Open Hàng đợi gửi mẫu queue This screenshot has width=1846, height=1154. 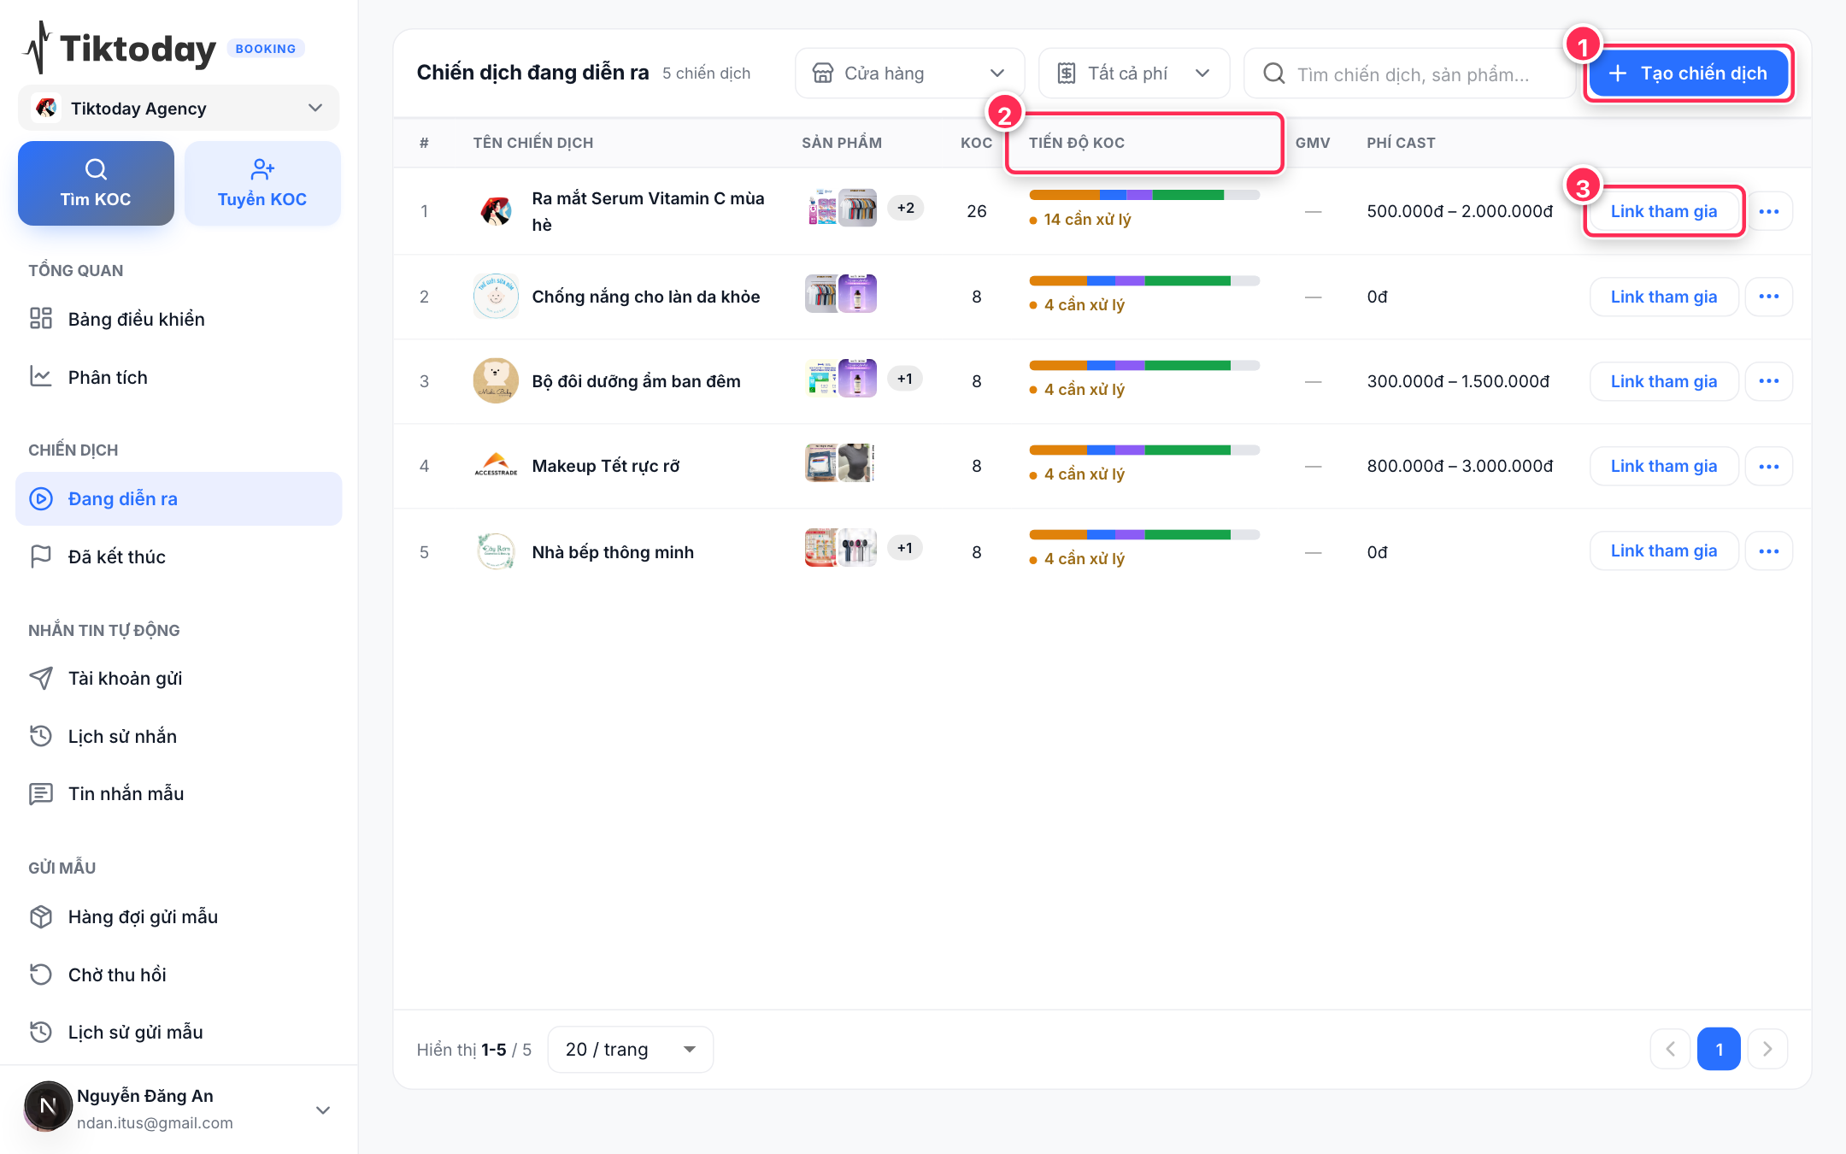tap(179, 916)
